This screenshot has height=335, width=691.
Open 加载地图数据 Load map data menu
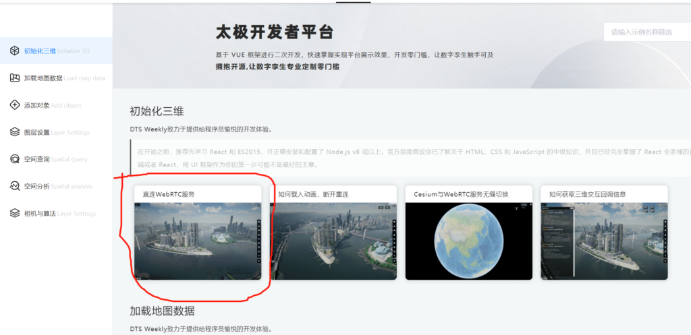click(x=56, y=78)
